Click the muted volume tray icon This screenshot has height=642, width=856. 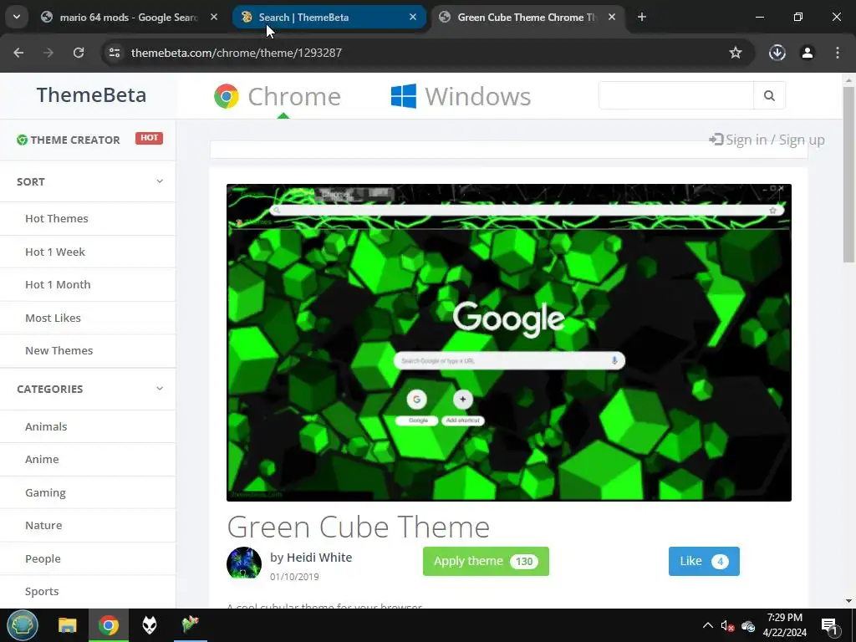pos(727,625)
